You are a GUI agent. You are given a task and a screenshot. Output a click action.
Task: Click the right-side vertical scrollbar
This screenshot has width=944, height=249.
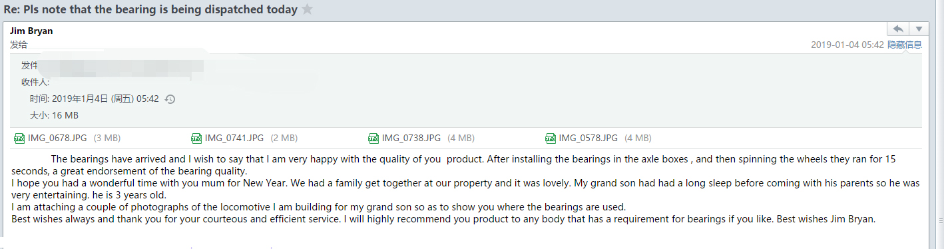939,120
